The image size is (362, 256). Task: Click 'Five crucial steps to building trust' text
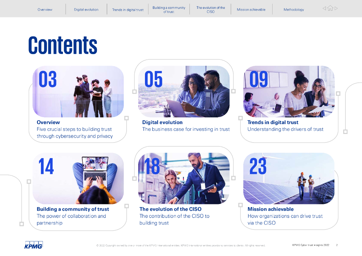(x=74, y=129)
